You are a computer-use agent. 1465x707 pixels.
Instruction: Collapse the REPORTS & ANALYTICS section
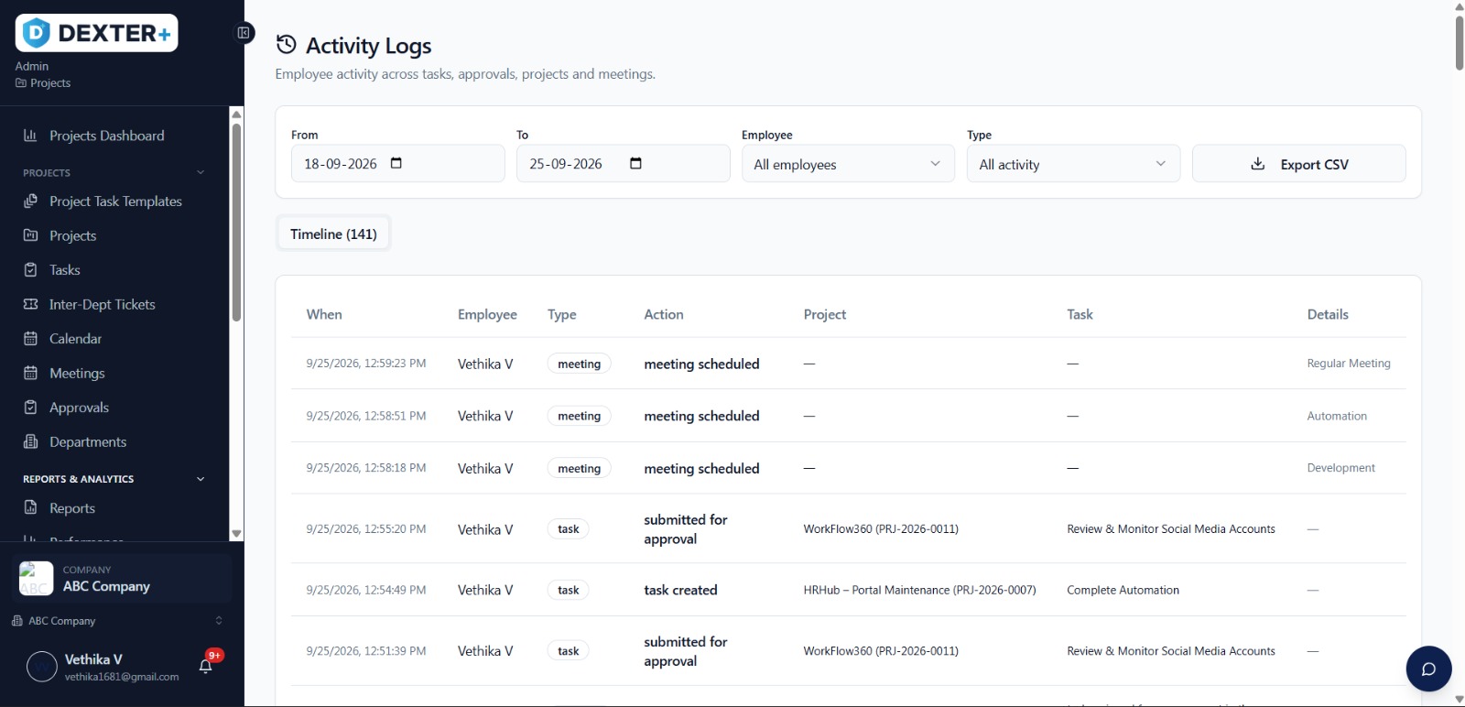201,479
